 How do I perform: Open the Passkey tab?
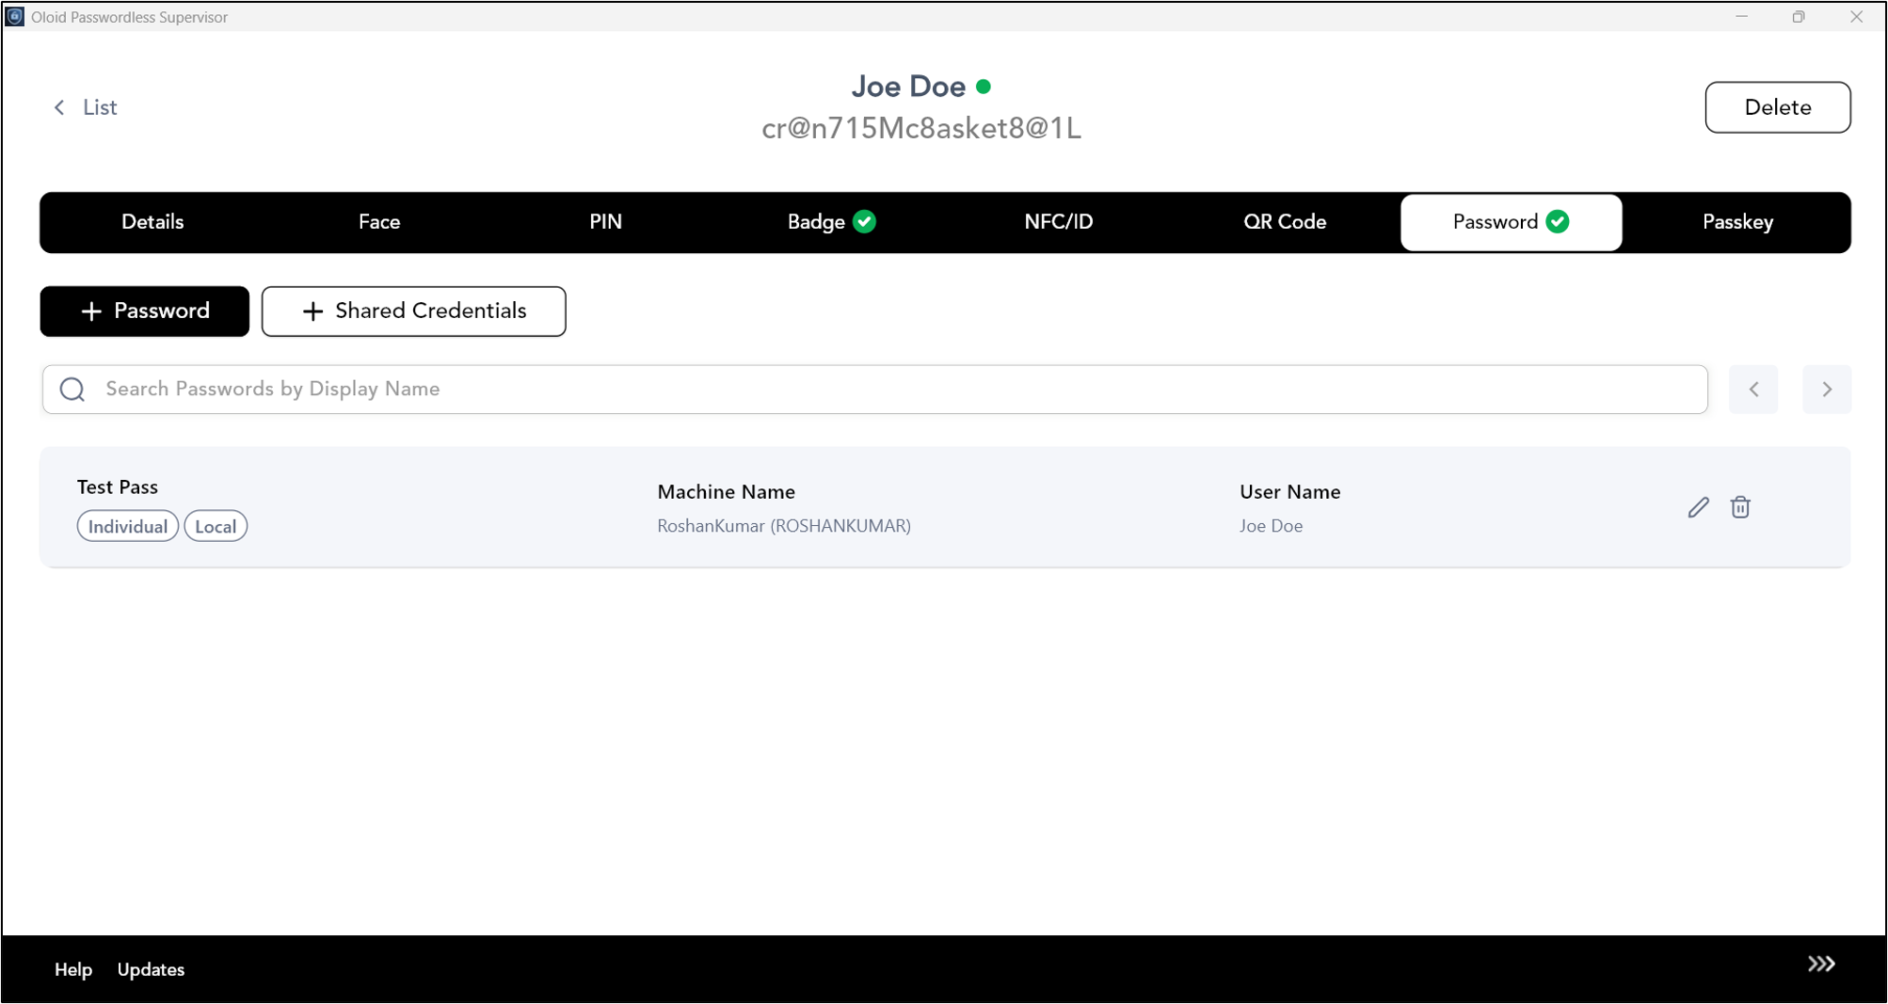point(1737,222)
